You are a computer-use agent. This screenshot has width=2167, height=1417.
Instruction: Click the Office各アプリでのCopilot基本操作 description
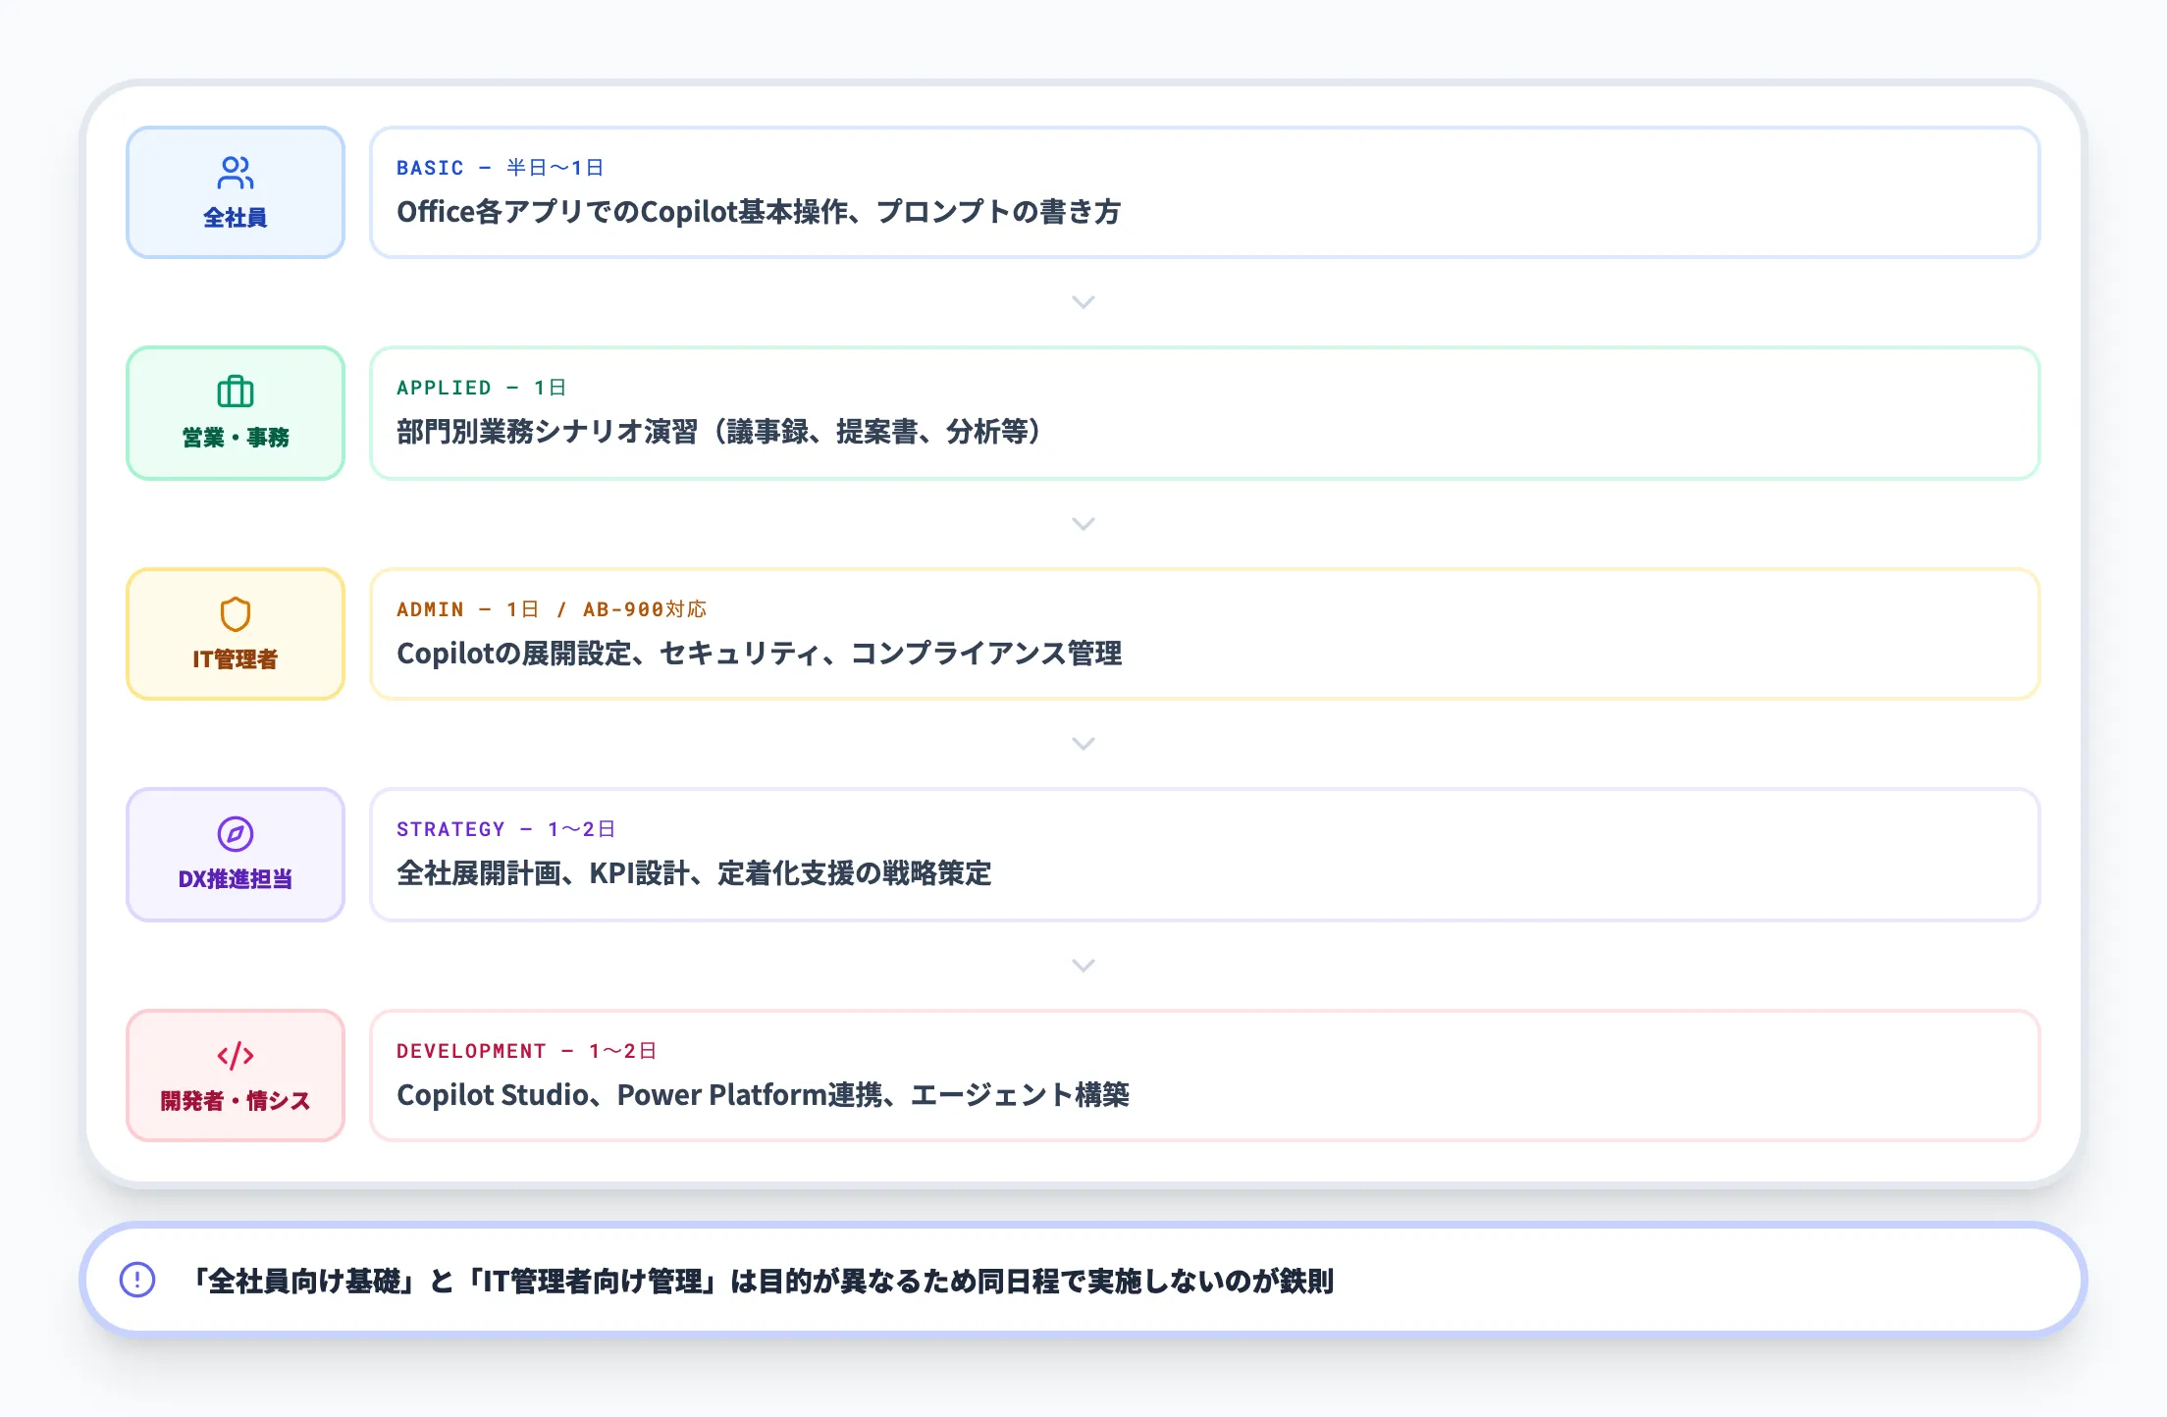coord(759,212)
